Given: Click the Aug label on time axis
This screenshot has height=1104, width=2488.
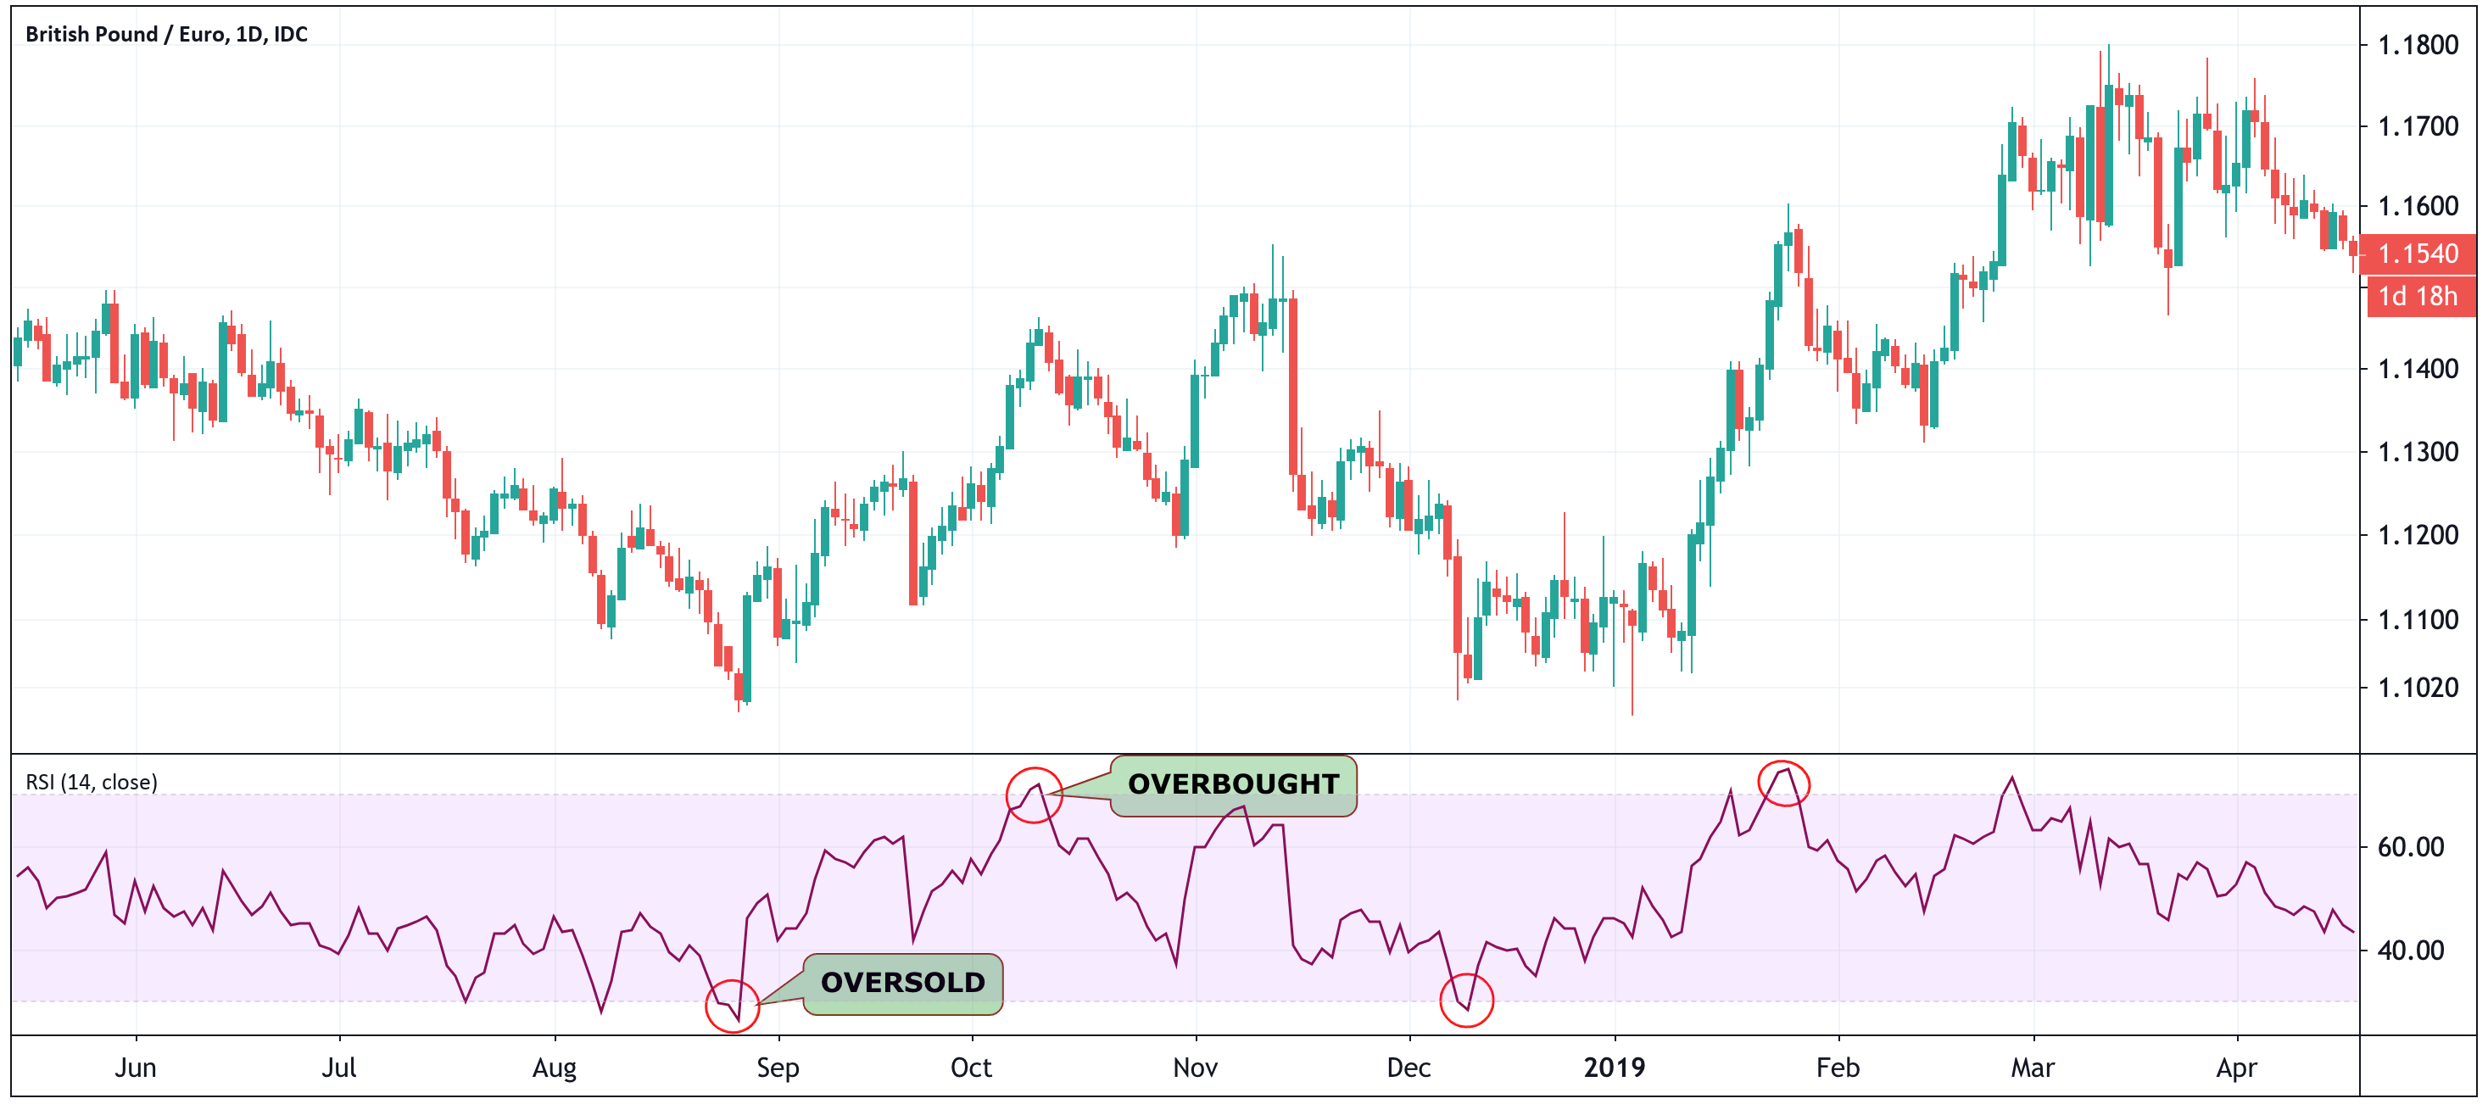Looking at the screenshot, I should click(x=555, y=1068).
